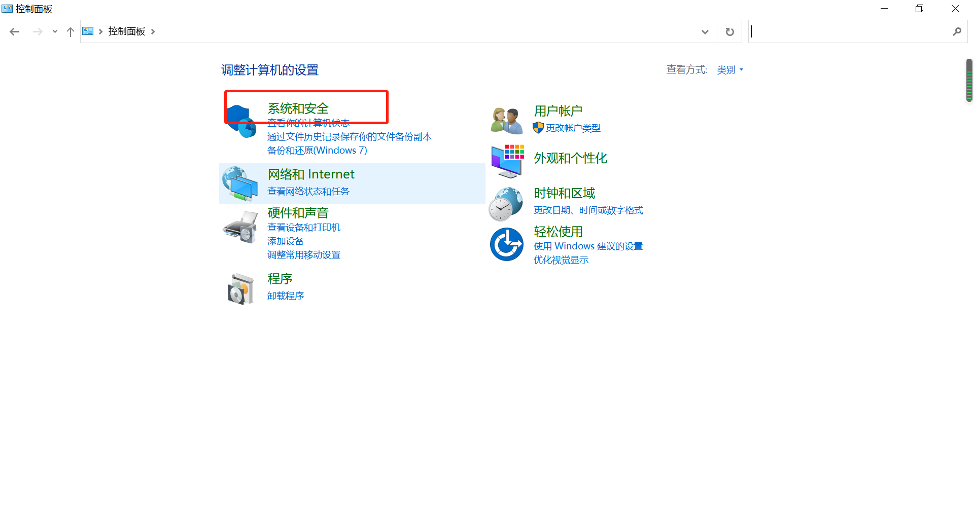Open 备份和还原(Windows 7) link
This screenshot has width=974, height=517.
(x=317, y=151)
